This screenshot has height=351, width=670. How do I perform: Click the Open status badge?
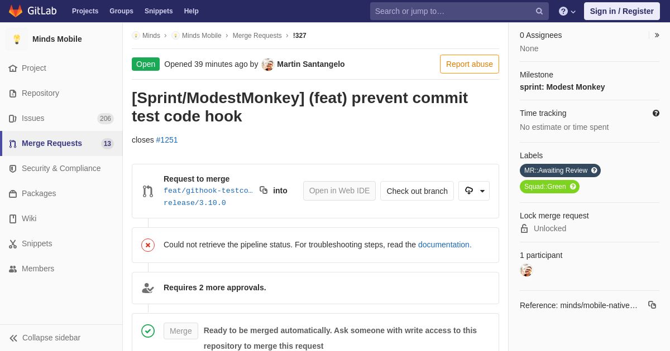(146, 64)
